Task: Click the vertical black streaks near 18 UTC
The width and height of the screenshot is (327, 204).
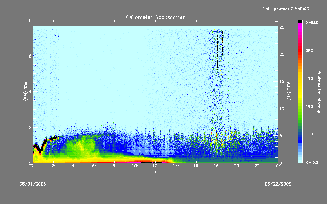Action: coord(218,49)
